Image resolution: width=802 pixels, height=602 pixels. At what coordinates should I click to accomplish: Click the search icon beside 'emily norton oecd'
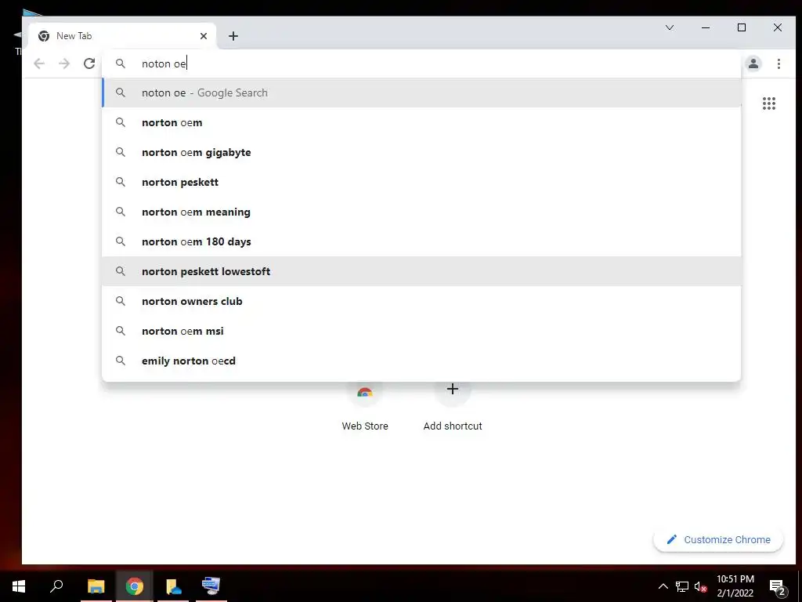120,361
